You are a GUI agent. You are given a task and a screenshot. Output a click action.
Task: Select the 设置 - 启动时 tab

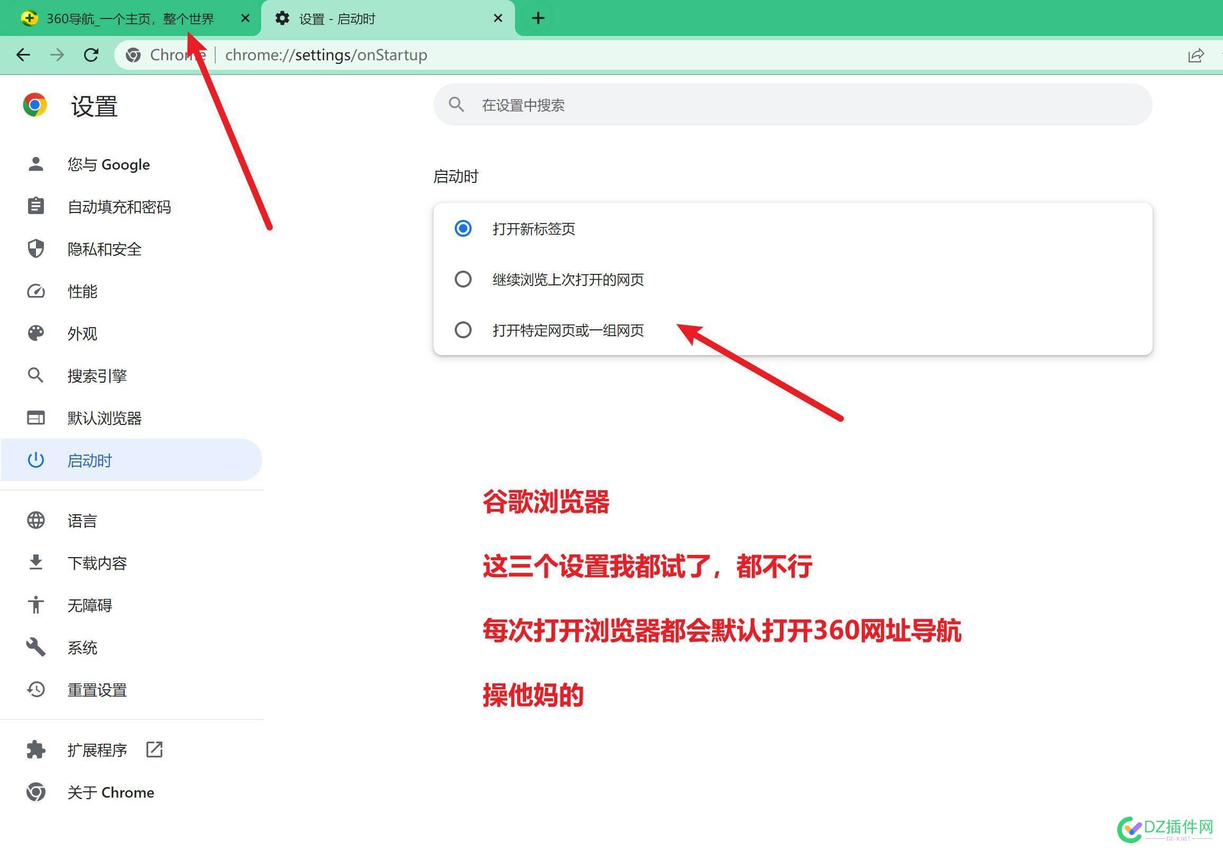coord(388,18)
